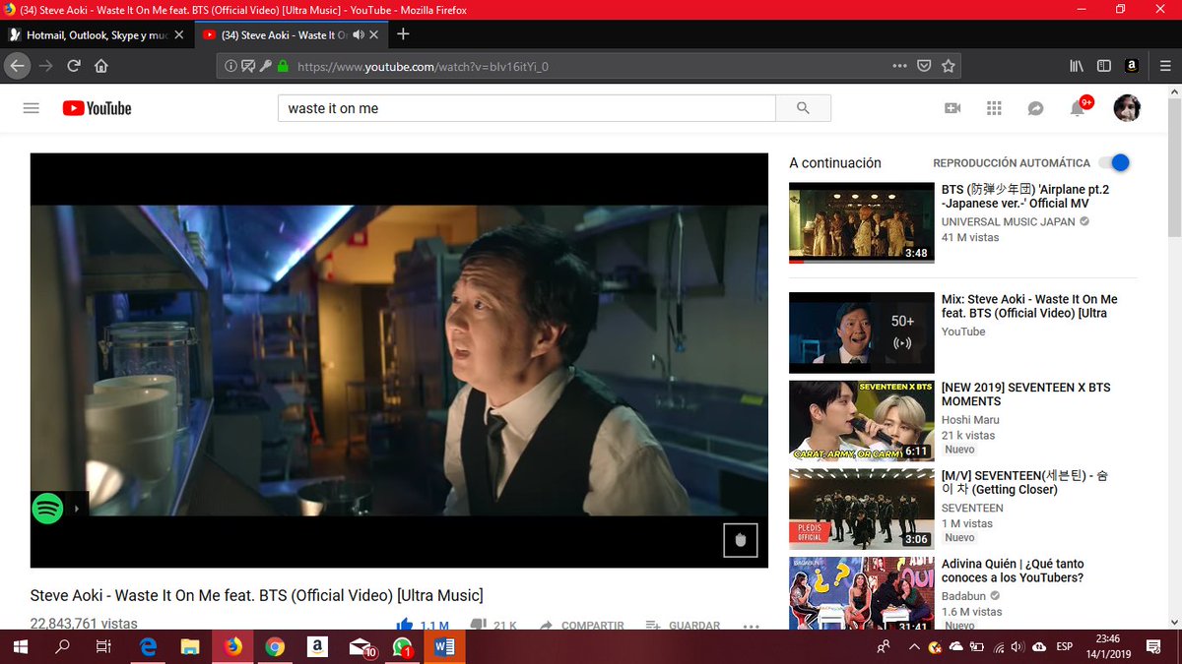The width and height of the screenshot is (1182, 664).
Task: Open the YouTube apps grid
Action: [x=994, y=108]
